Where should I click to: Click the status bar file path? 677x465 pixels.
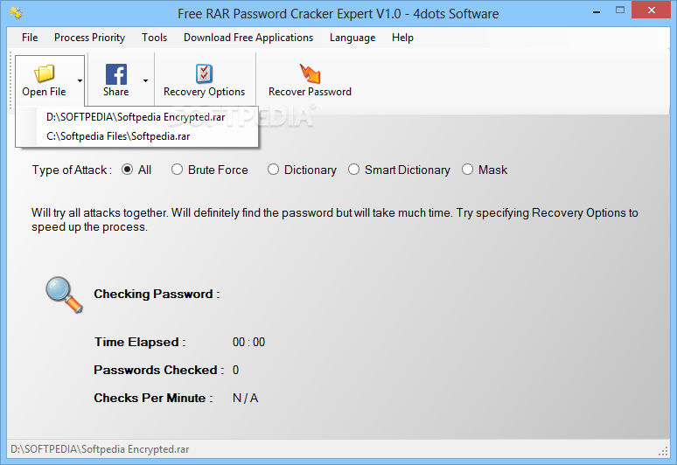100,449
